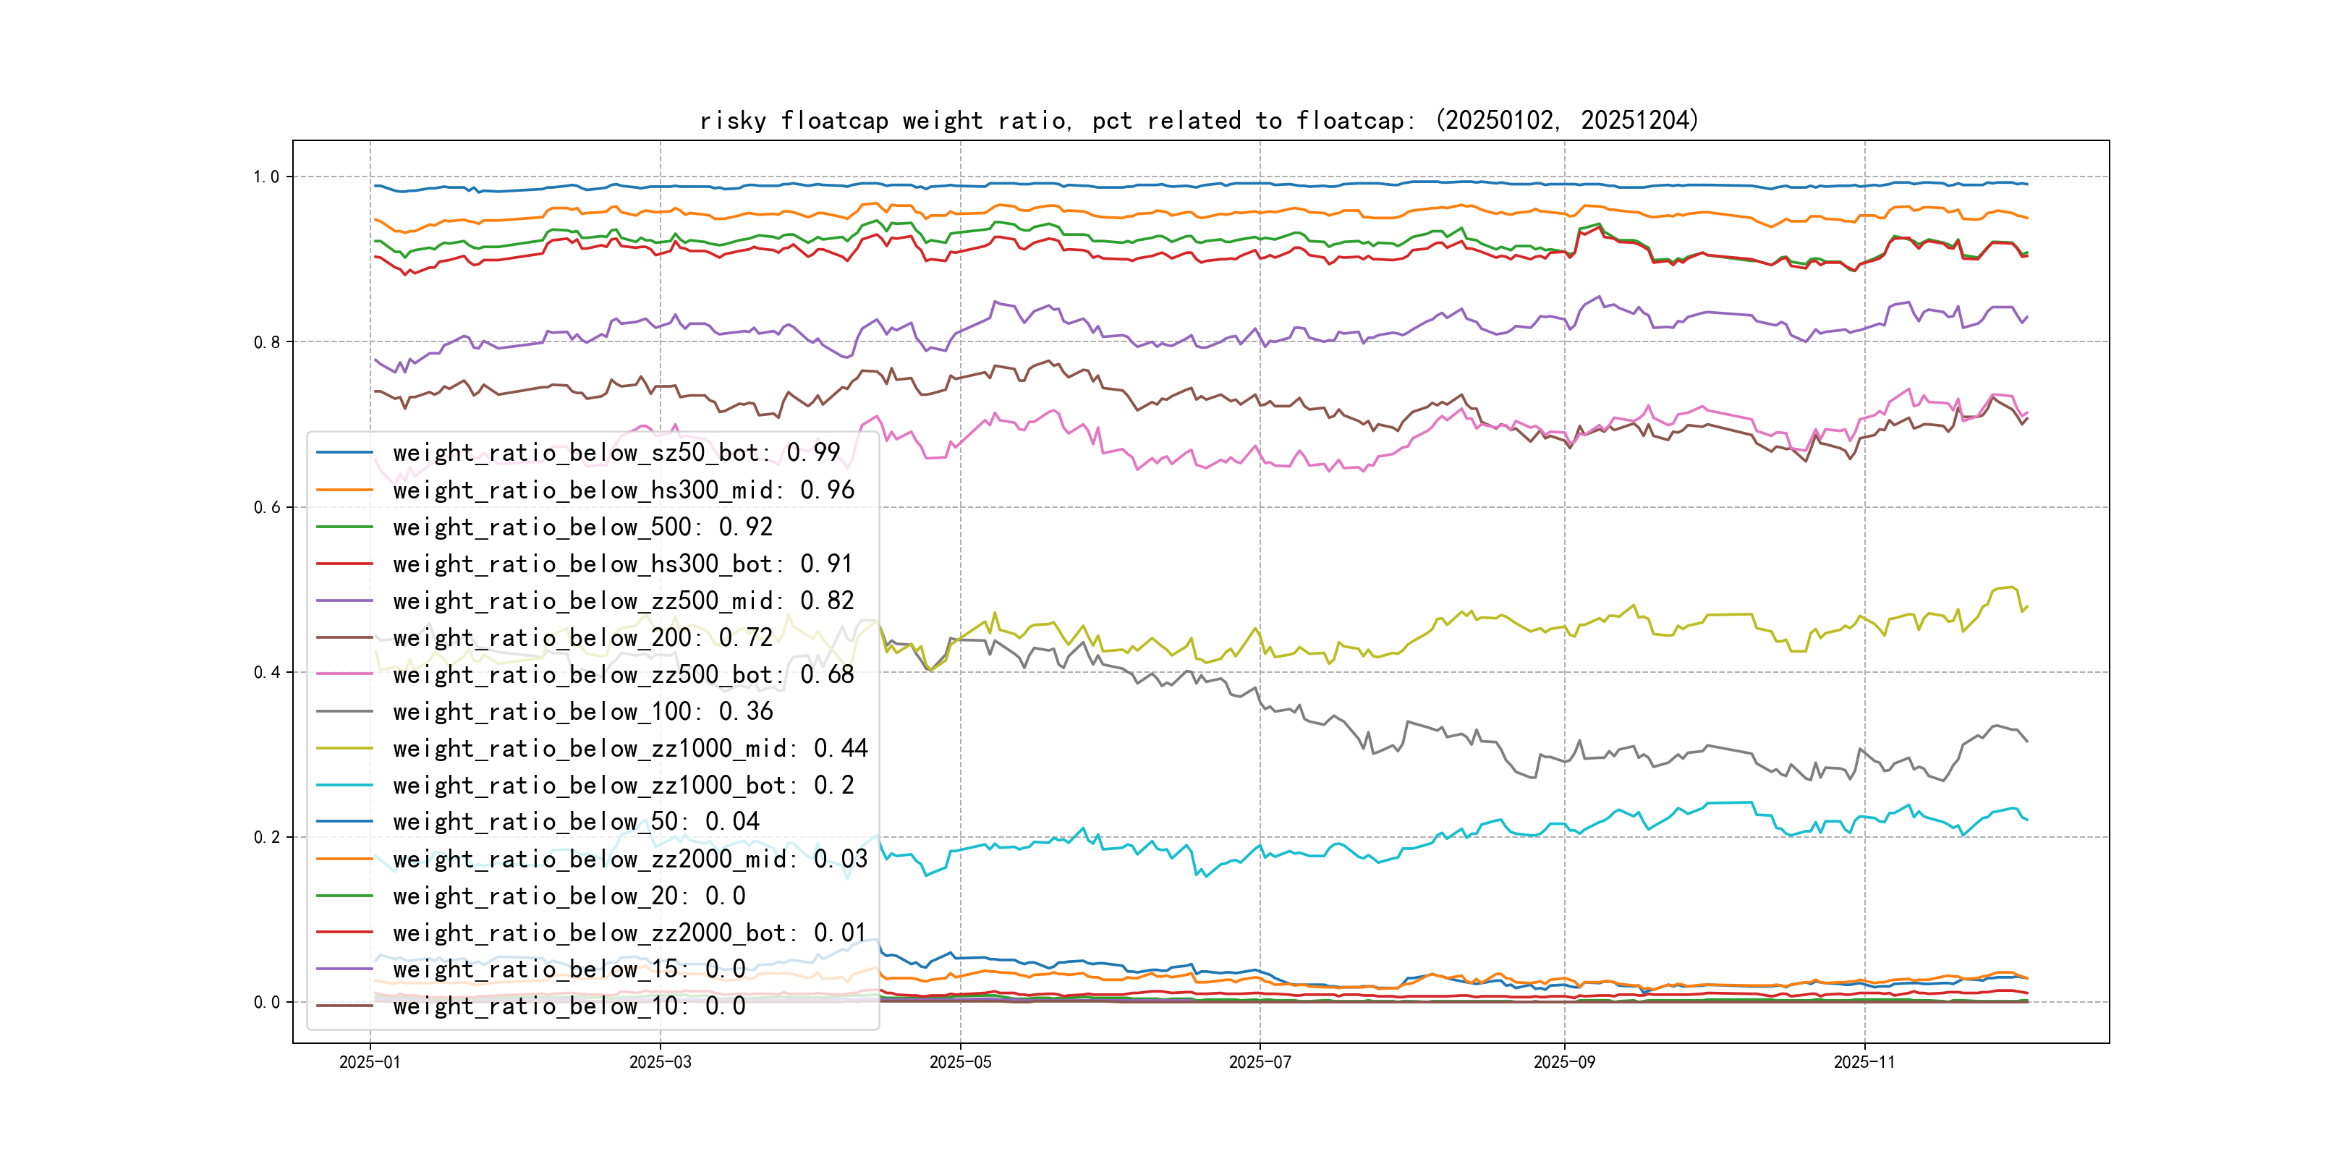Click legend entry weight_ratio_below_zz1000_bot
The width and height of the screenshot is (2344, 1172).
(622, 785)
